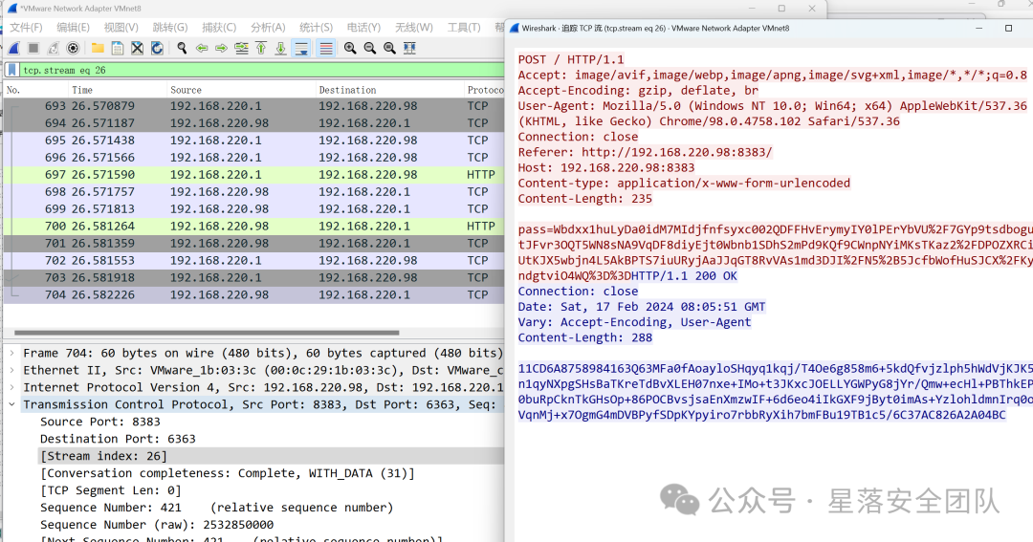Sort packets by the No. column header
The height and width of the screenshot is (542, 1033).
point(34,90)
